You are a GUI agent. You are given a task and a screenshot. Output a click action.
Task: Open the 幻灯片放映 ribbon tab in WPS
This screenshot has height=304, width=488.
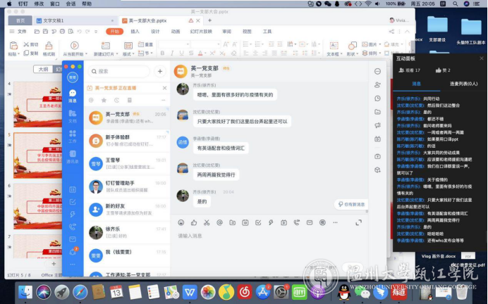coord(201,32)
